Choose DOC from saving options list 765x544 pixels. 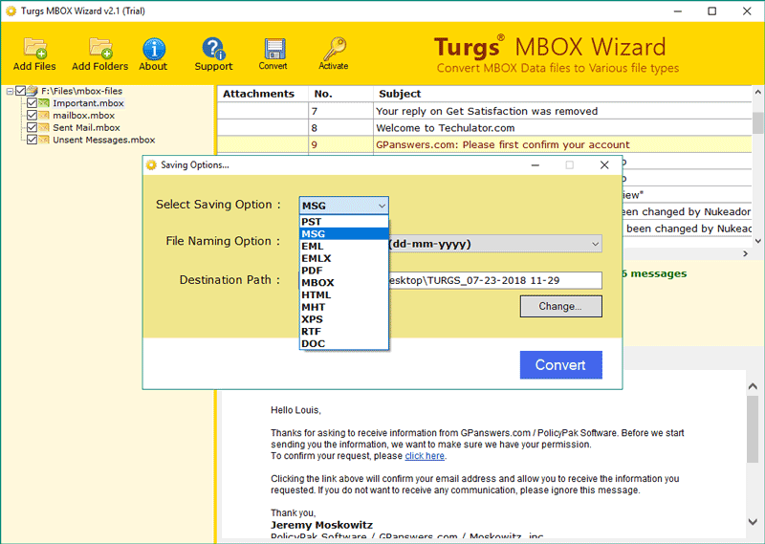[x=344, y=343]
